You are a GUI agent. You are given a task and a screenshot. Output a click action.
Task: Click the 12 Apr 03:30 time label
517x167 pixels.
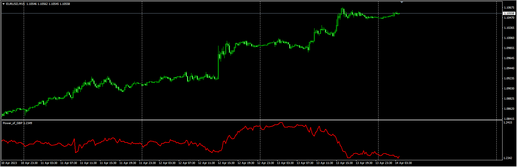tap(167, 163)
